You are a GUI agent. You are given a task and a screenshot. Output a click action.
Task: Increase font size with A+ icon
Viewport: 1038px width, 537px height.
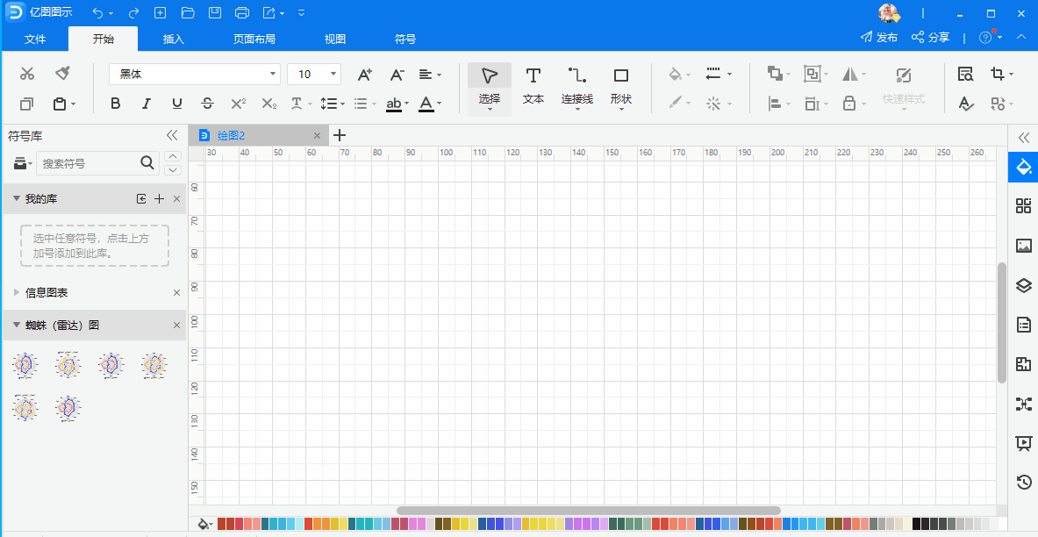pos(365,75)
